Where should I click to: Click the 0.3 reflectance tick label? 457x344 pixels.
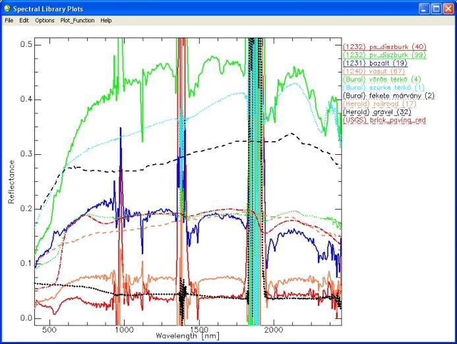(26, 154)
